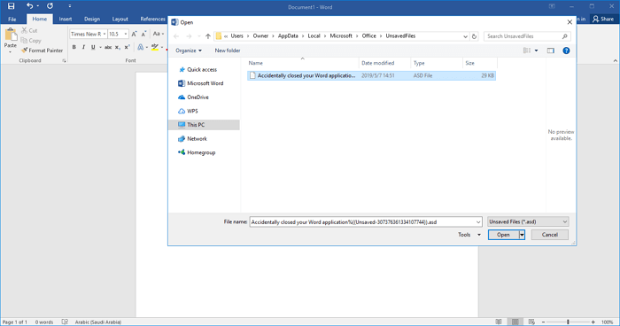Click the Shrink Font icon
This screenshot has height=326, width=620.
coord(143,34)
